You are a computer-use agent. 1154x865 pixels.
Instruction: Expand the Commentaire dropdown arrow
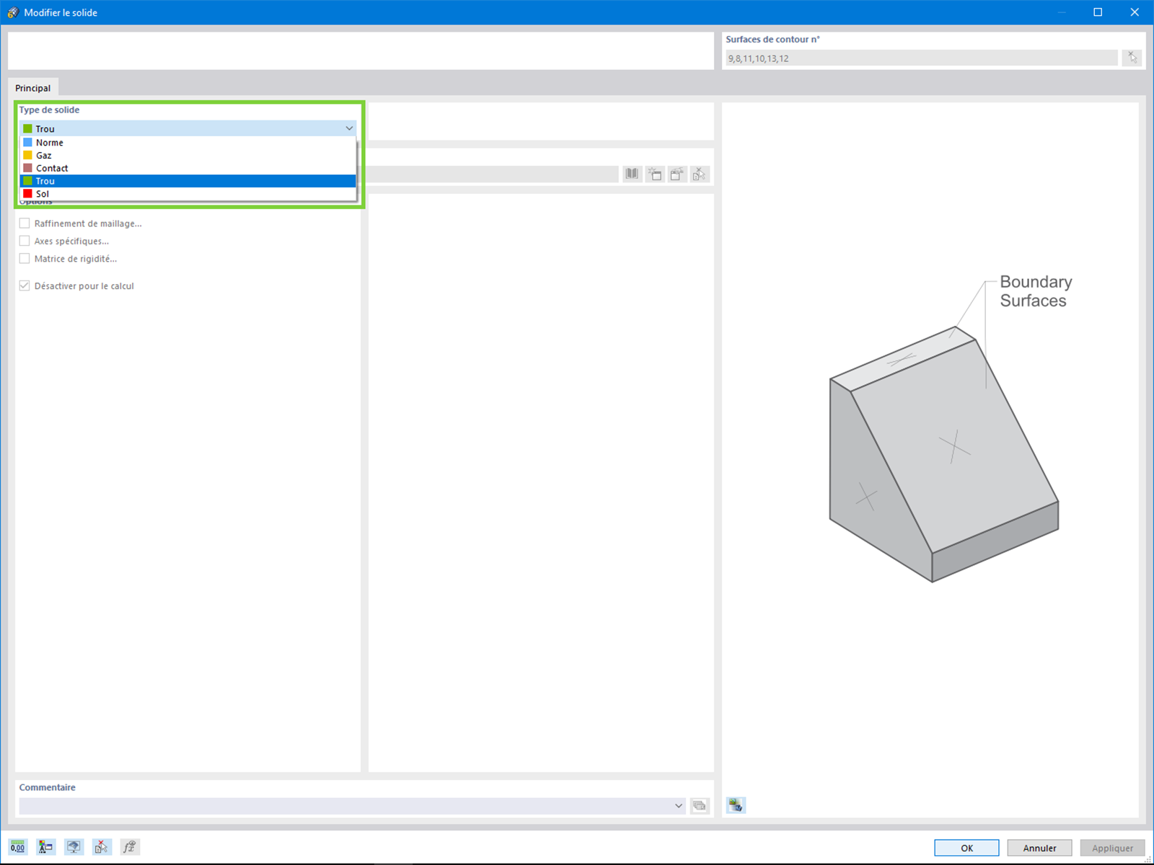coord(678,806)
